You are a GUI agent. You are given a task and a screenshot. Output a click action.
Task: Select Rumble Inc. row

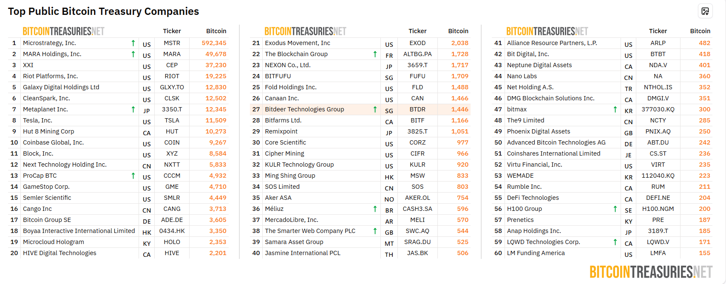coord(602,187)
